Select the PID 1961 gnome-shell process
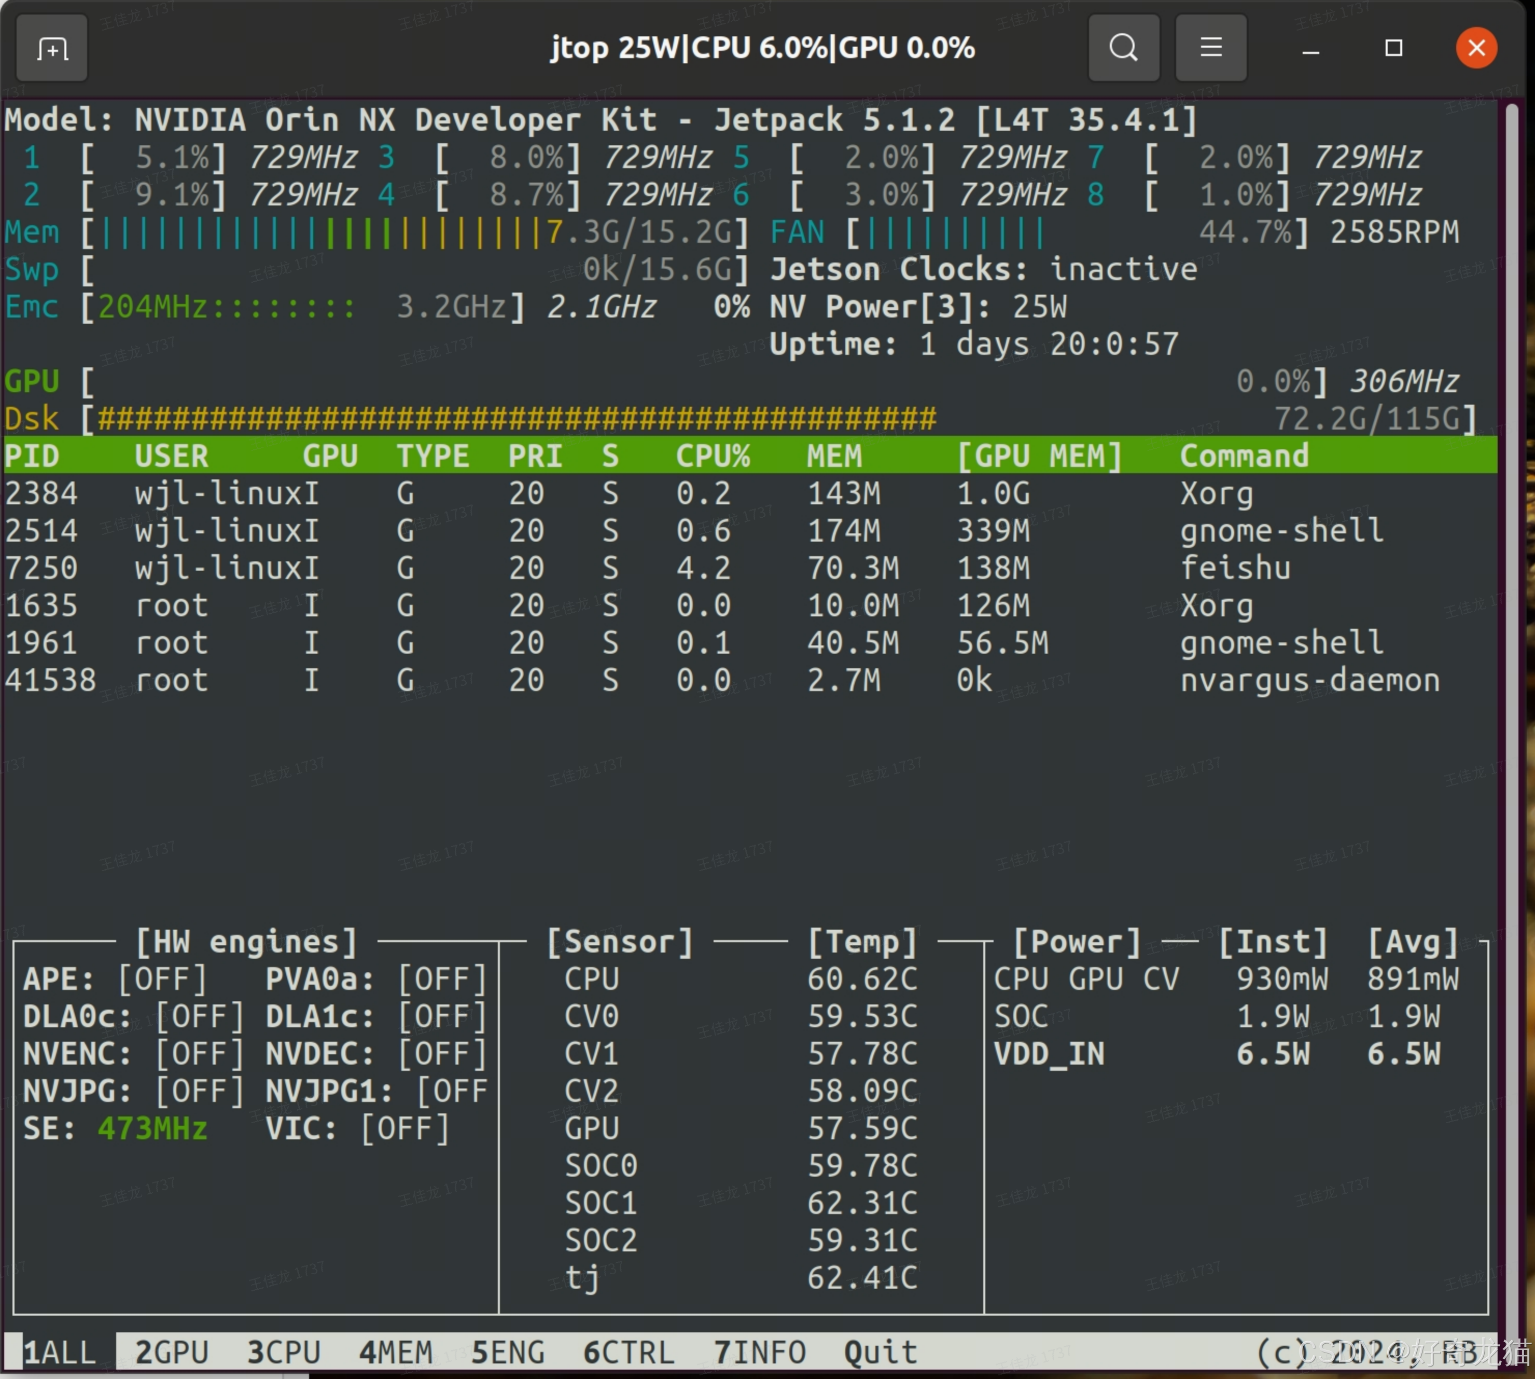The height and width of the screenshot is (1379, 1535). tap(750, 642)
